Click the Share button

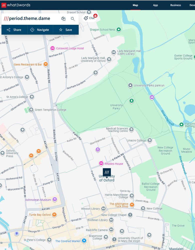click(x=14, y=30)
